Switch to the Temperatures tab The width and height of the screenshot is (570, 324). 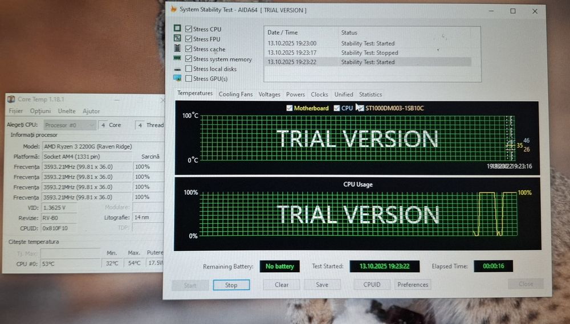195,93
